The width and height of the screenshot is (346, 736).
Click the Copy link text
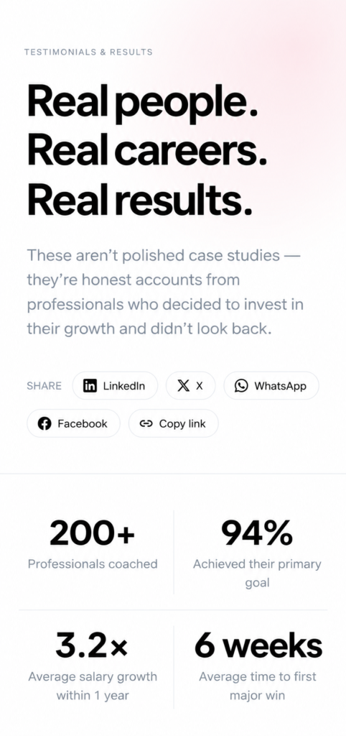pos(182,423)
